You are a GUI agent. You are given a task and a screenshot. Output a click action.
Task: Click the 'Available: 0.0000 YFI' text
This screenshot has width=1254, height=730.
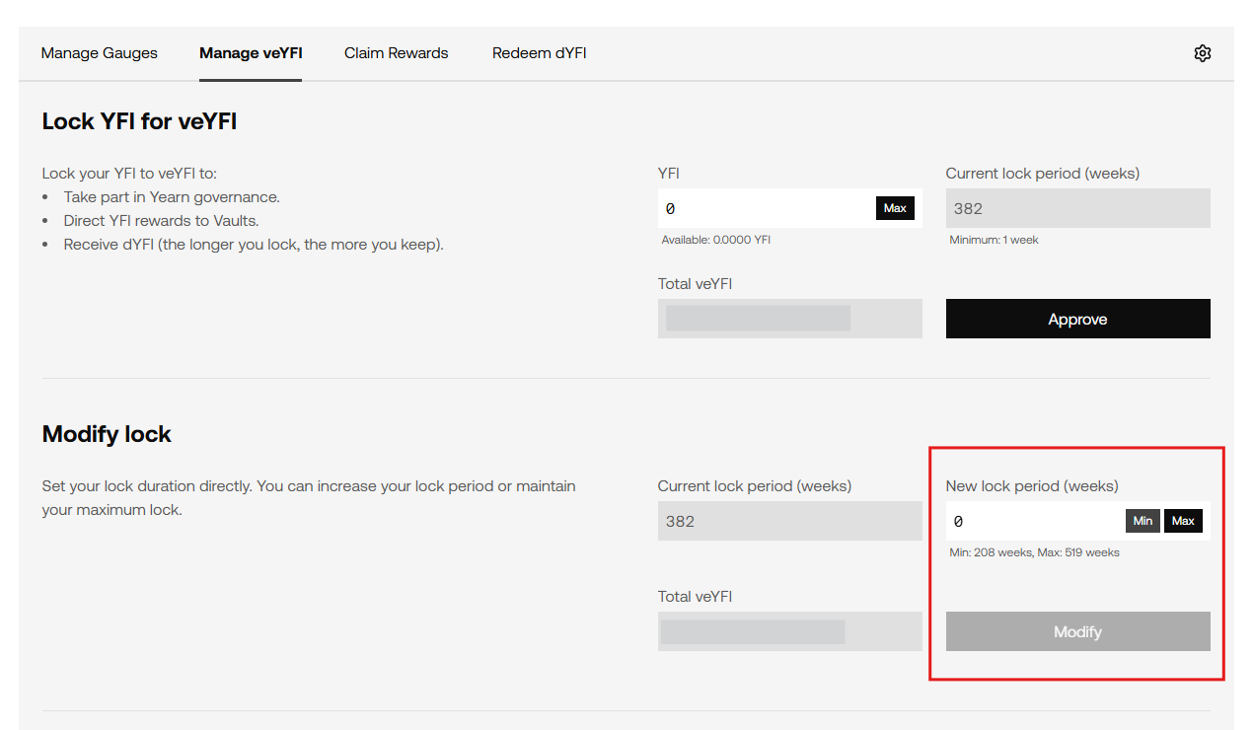(715, 240)
